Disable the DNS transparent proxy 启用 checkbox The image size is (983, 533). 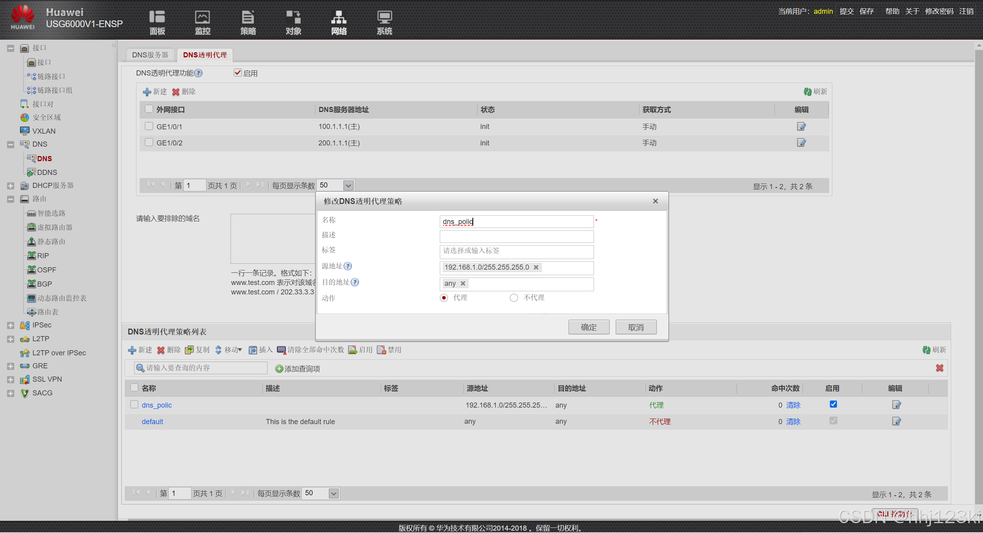[x=238, y=73]
